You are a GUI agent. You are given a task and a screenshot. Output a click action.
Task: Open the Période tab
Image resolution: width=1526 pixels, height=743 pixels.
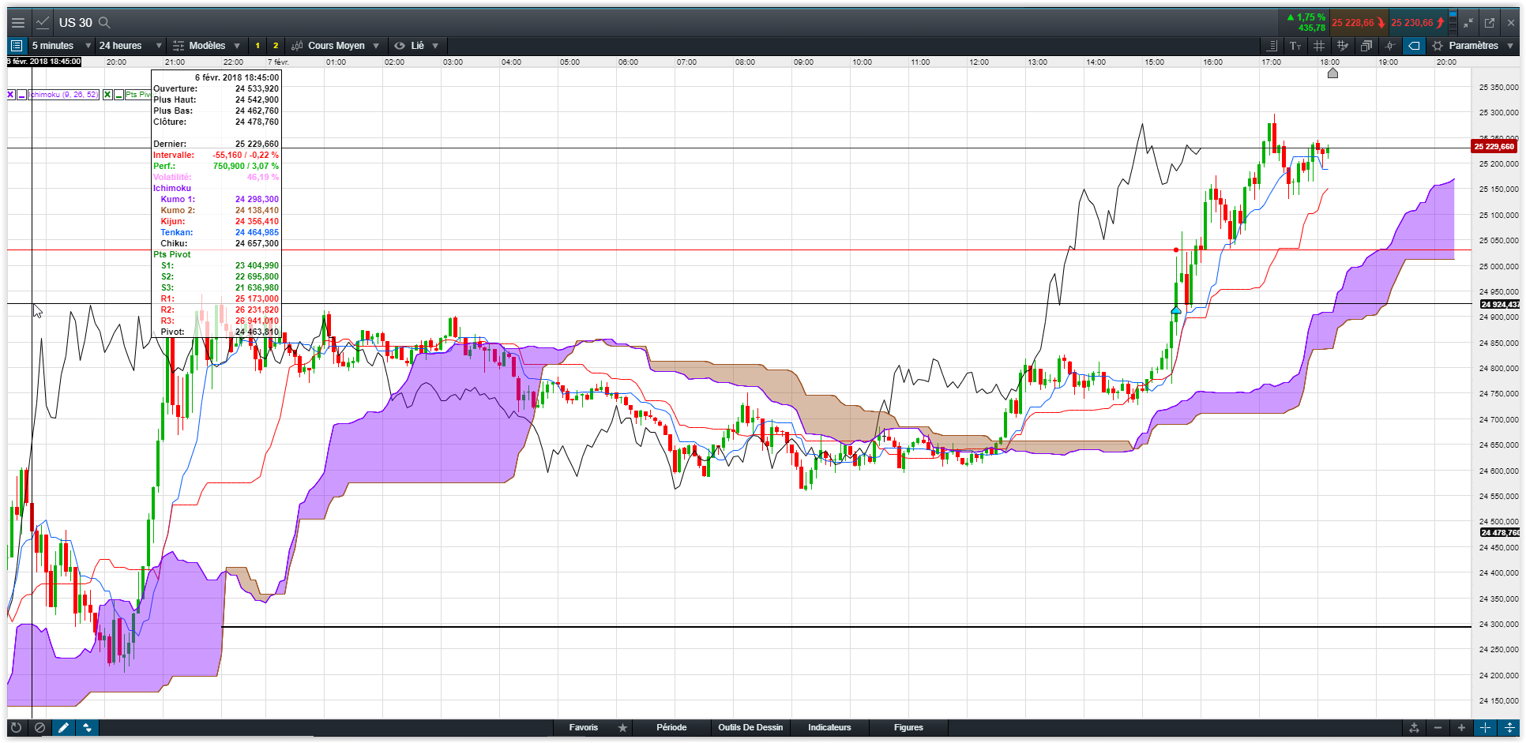click(x=671, y=727)
